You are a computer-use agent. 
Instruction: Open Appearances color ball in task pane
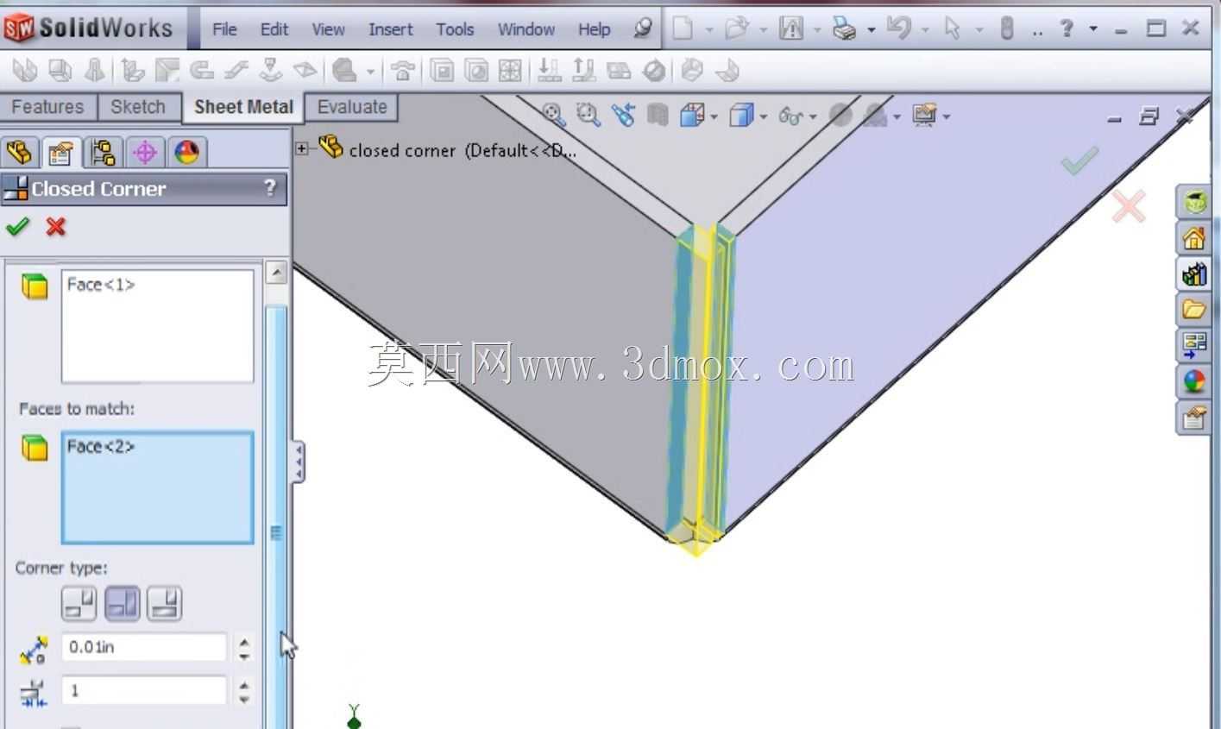(1194, 381)
